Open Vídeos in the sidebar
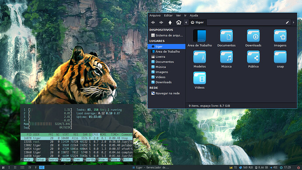The height and width of the screenshot is (170, 302). [167, 77]
